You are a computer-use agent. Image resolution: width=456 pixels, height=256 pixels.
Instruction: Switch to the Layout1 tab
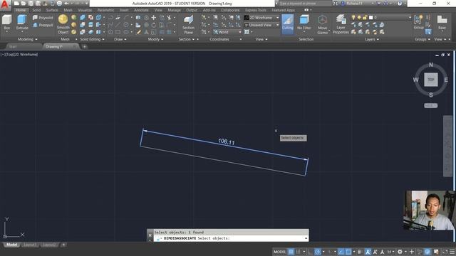click(30, 245)
